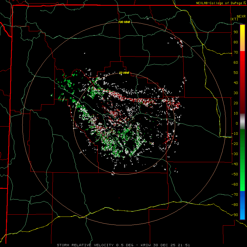Click the 'STORM RELATIVE VELOCITY 0.5 DEG' title text
This screenshot has width=247, height=247.
95,245
